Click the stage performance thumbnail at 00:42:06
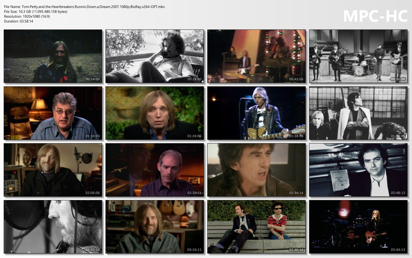Image resolution: width=412 pixels, height=258 pixels. coord(256,56)
